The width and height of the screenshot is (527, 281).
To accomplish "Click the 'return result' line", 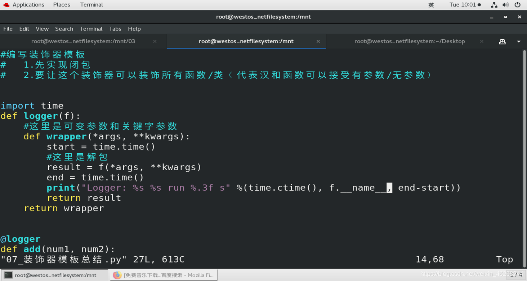I will click(84, 198).
